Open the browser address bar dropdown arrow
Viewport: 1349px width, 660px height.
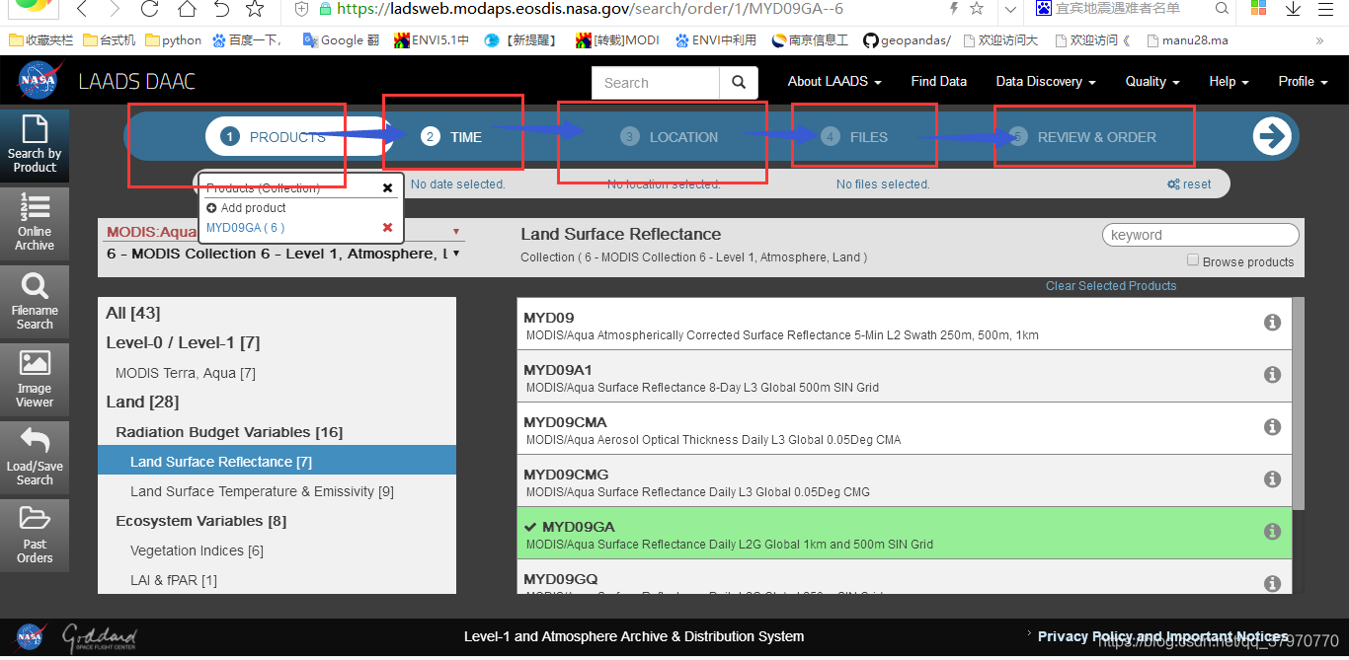(1009, 9)
